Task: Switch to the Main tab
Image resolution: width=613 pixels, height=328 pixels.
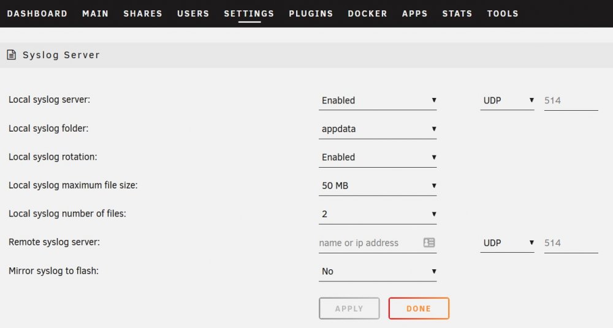Action: [x=96, y=13]
